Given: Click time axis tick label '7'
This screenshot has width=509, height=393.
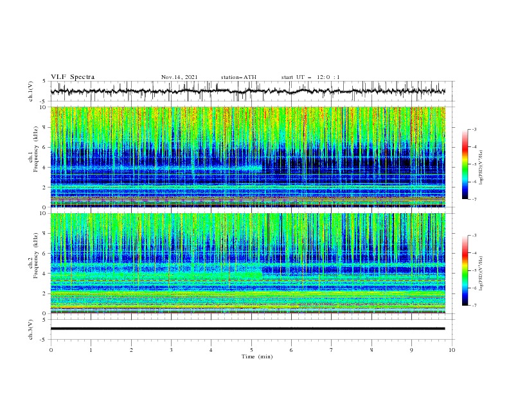Looking at the screenshot, I should [x=332, y=350].
